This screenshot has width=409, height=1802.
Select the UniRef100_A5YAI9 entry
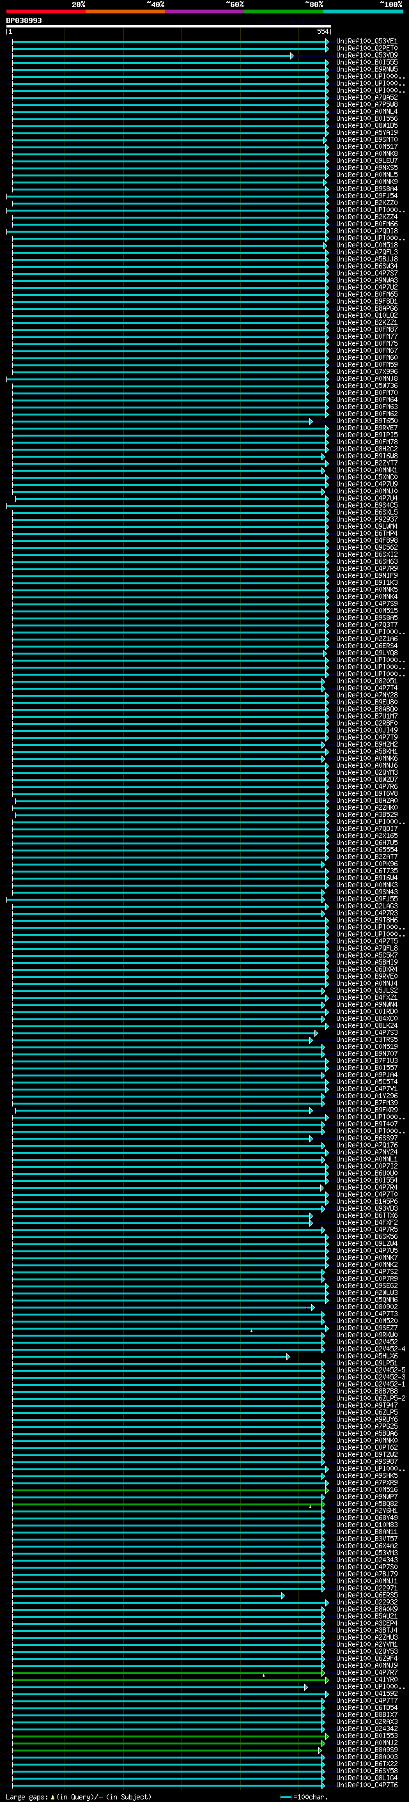pos(366,132)
